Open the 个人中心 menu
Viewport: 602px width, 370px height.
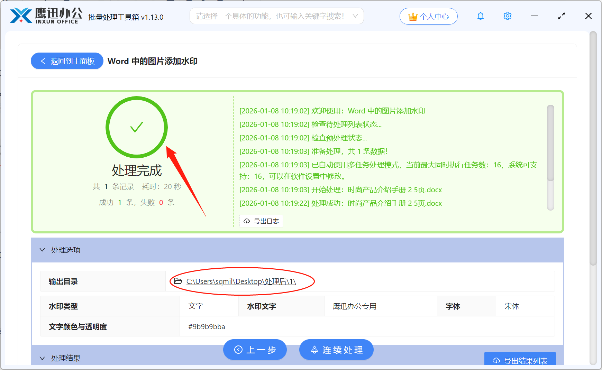coord(428,16)
